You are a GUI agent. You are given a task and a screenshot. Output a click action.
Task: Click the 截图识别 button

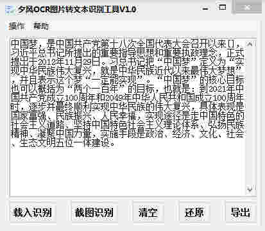pos(94,212)
